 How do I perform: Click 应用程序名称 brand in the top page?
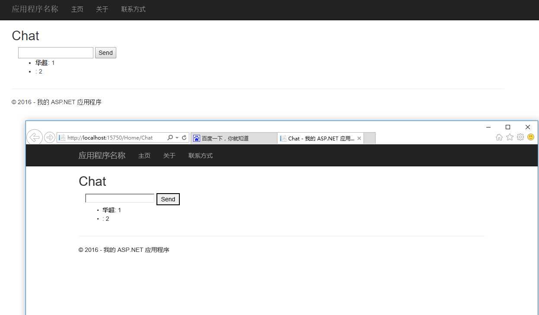[x=35, y=9]
